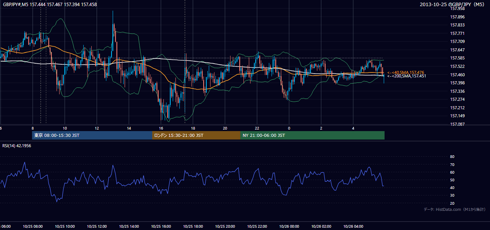Image resolution: width=490 pixels, height=230 pixels.
Task: Click the 157.149 price axis label
Action: tap(457, 116)
